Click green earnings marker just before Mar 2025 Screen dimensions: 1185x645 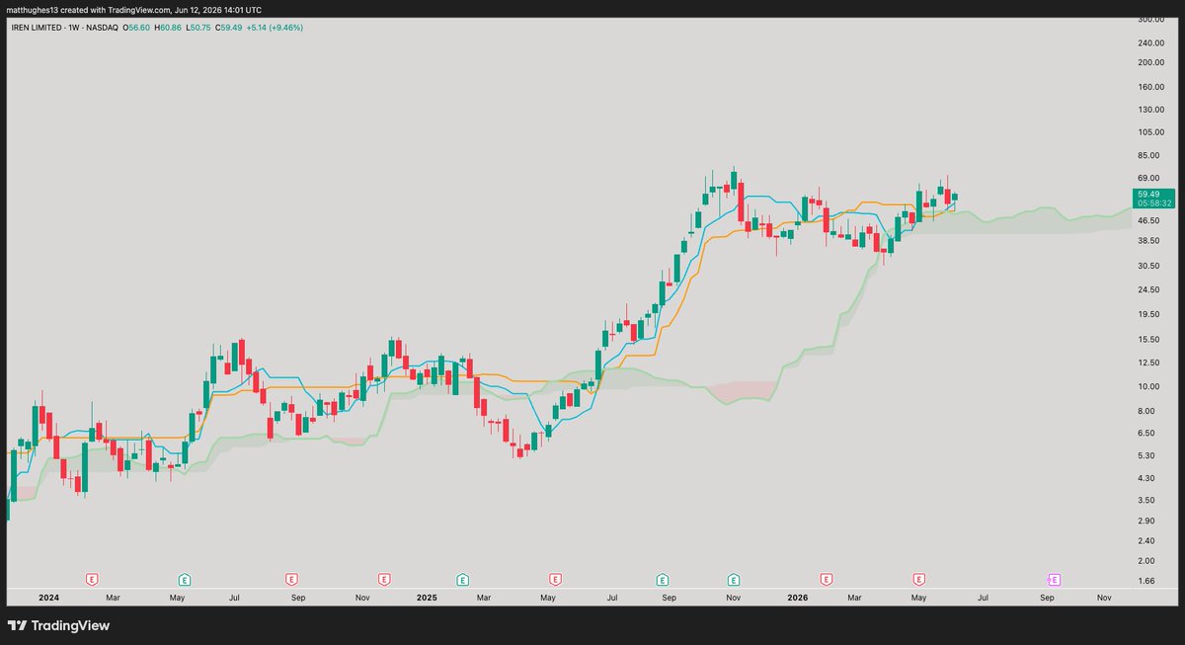462,579
